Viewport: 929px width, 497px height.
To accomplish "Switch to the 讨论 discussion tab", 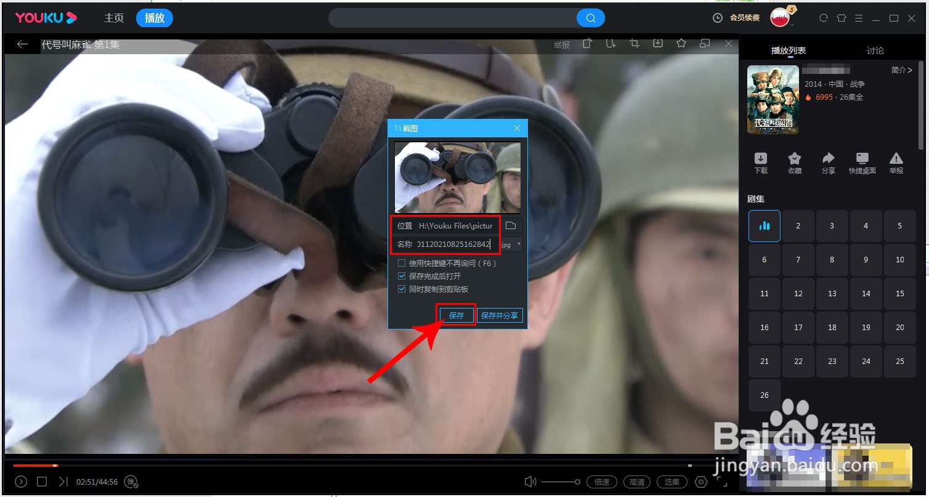I will (875, 51).
